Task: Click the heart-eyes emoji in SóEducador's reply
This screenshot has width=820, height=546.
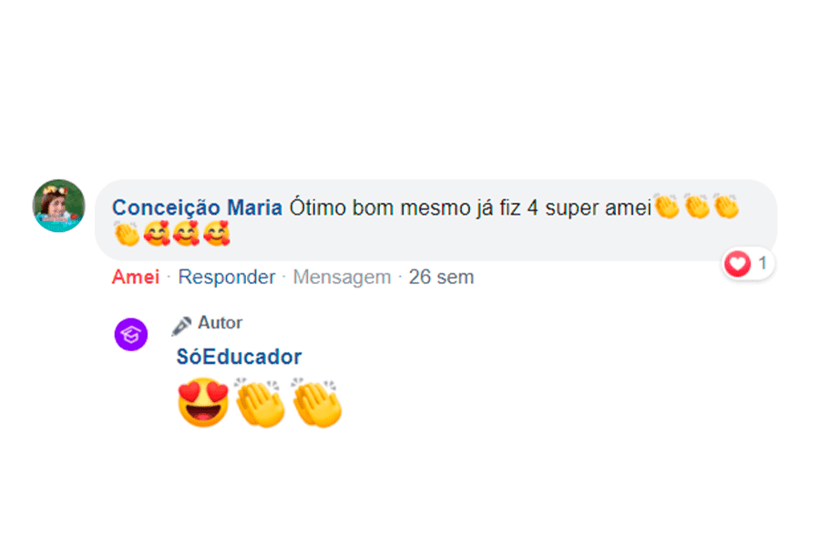Action: (203, 402)
